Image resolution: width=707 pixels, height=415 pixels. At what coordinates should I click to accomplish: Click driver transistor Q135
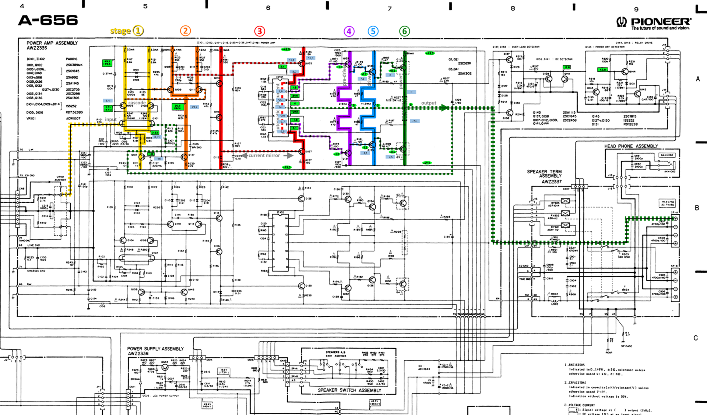pos(372,144)
